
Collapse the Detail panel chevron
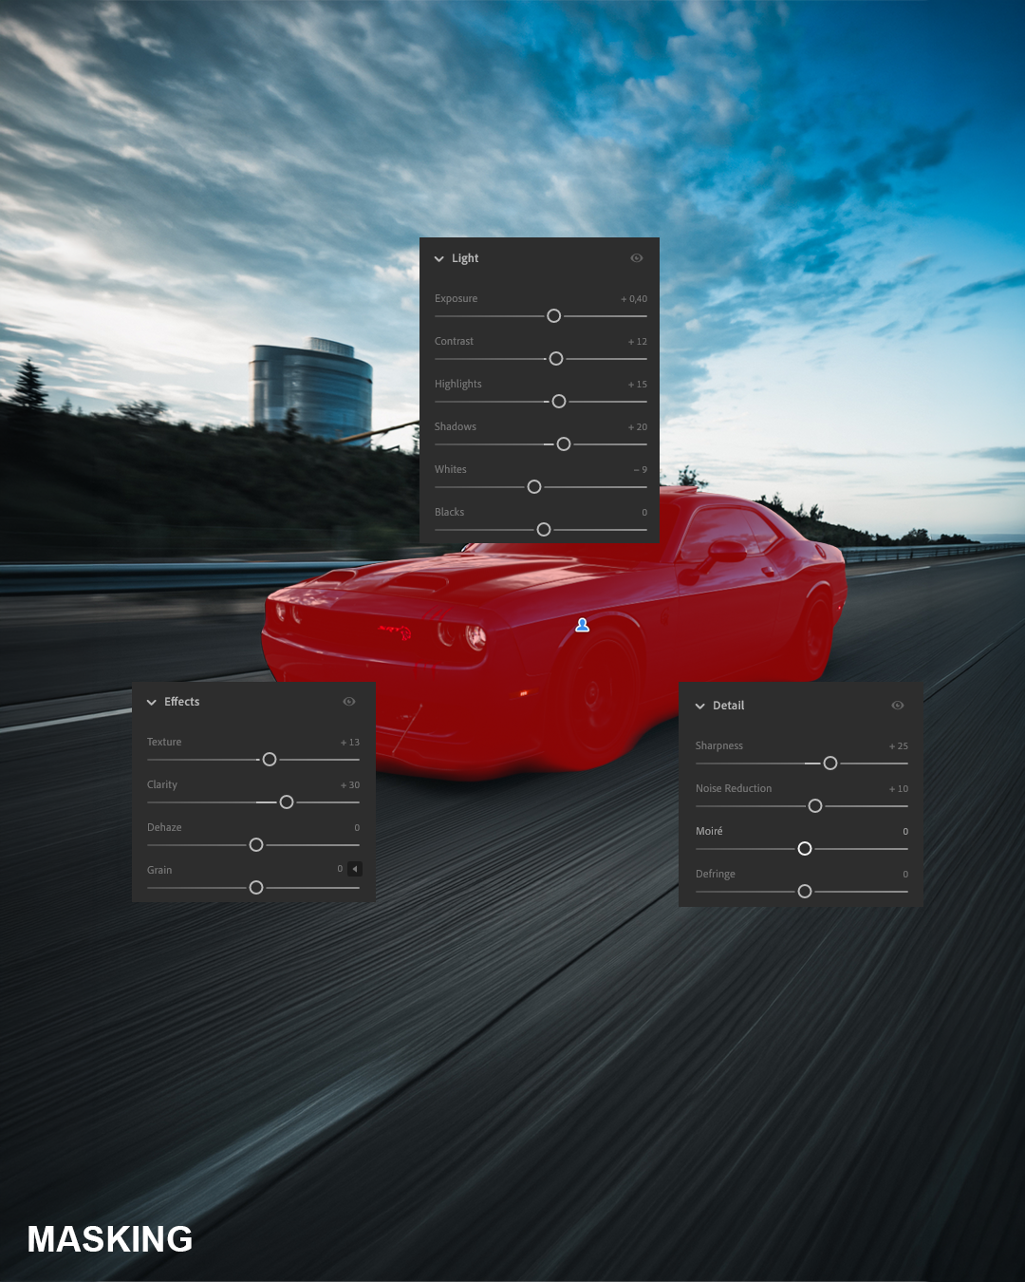[x=700, y=707]
